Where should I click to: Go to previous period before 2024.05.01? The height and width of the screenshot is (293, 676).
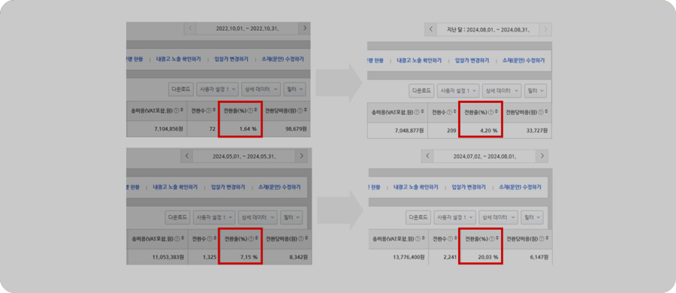[x=186, y=156]
